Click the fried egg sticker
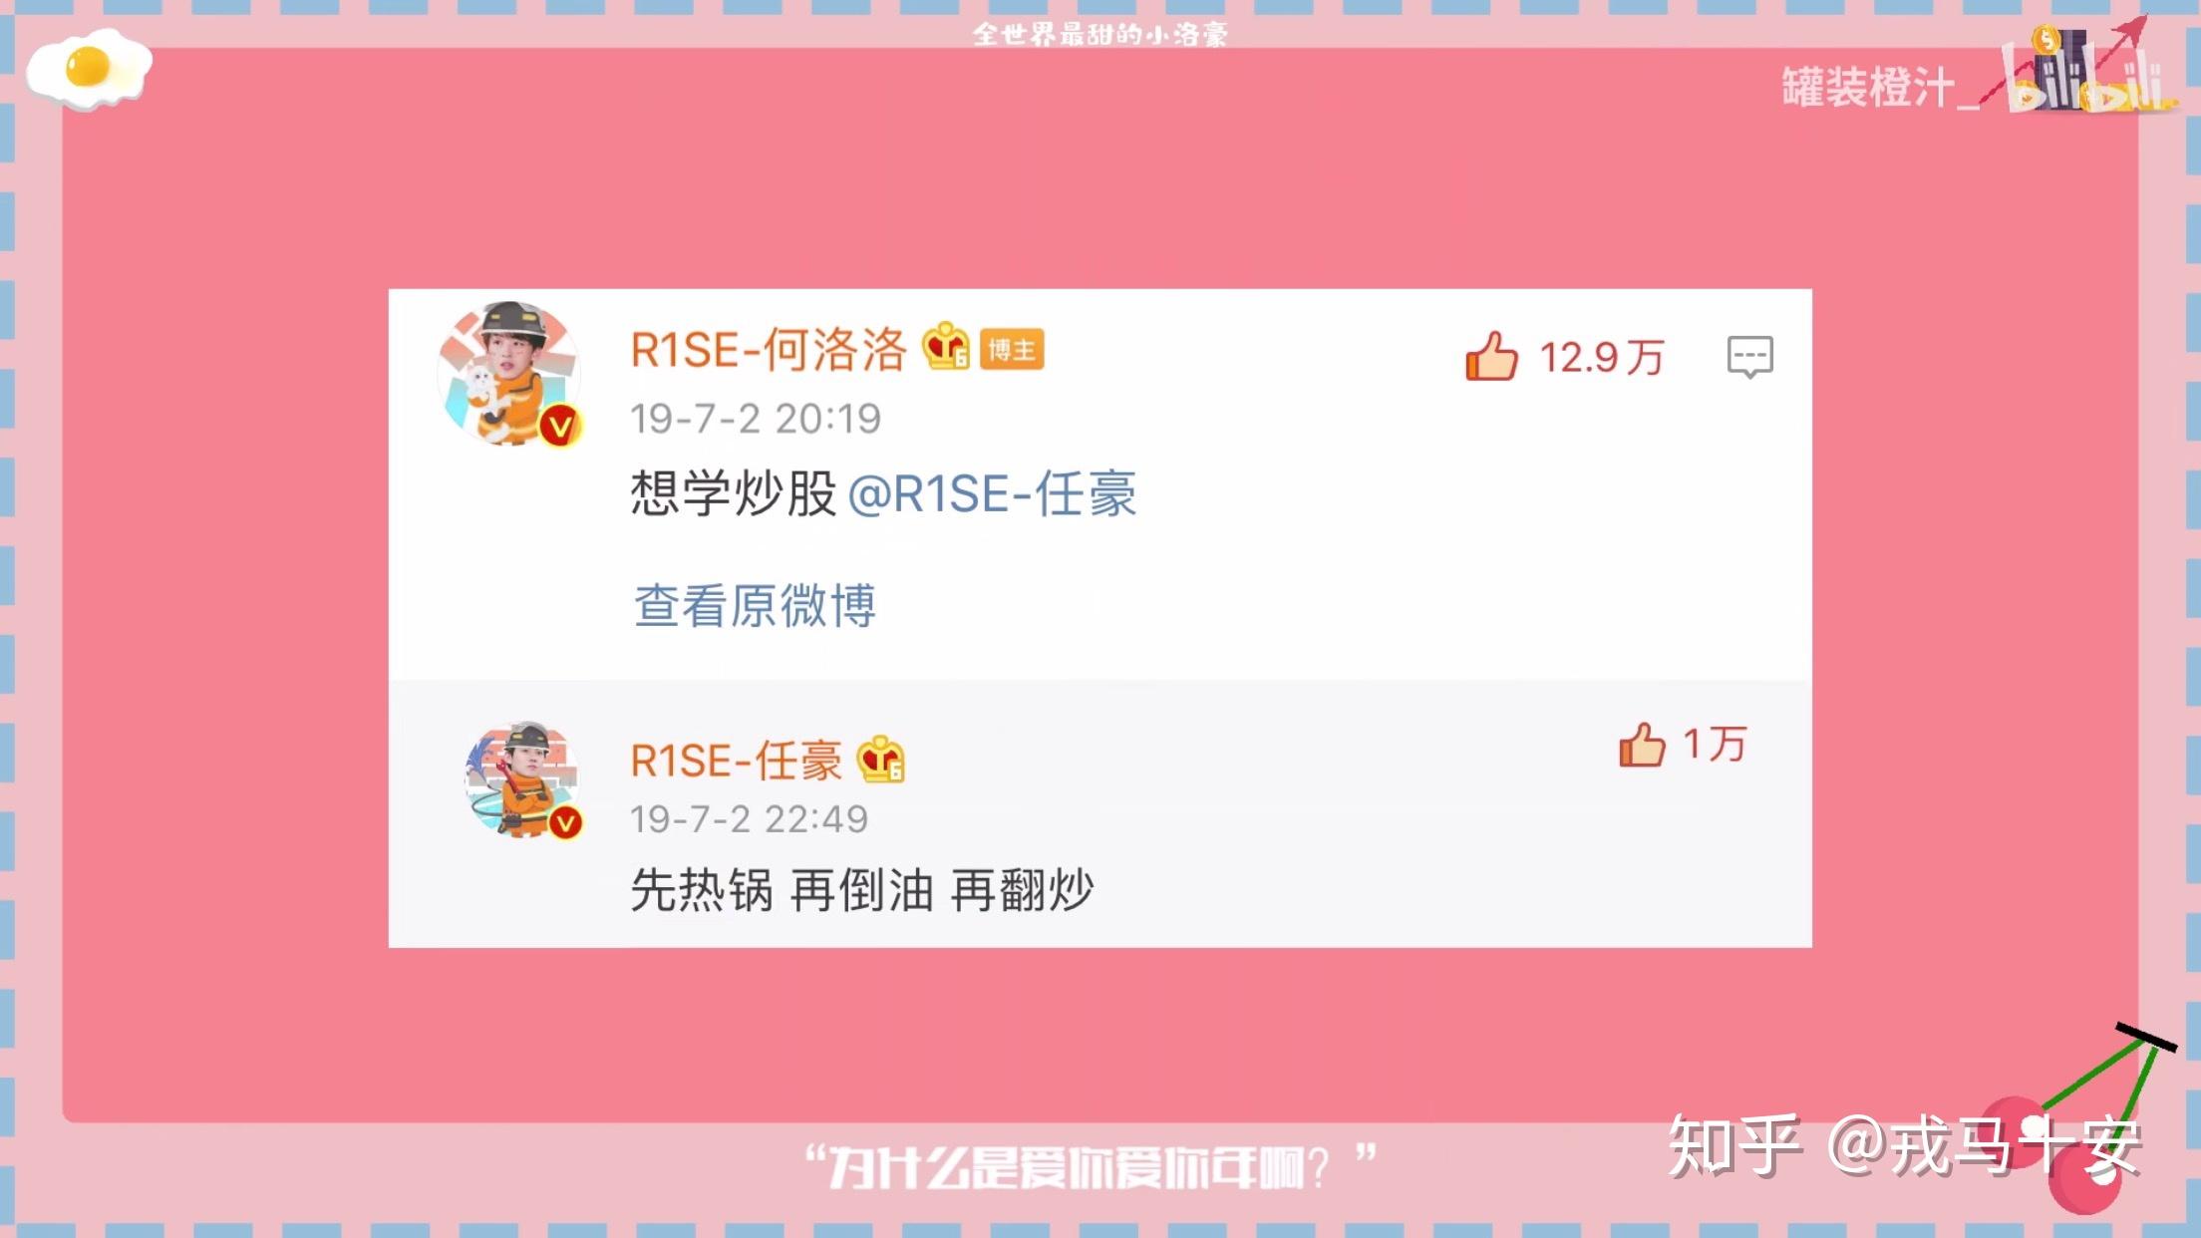The height and width of the screenshot is (1238, 2201). click(89, 69)
